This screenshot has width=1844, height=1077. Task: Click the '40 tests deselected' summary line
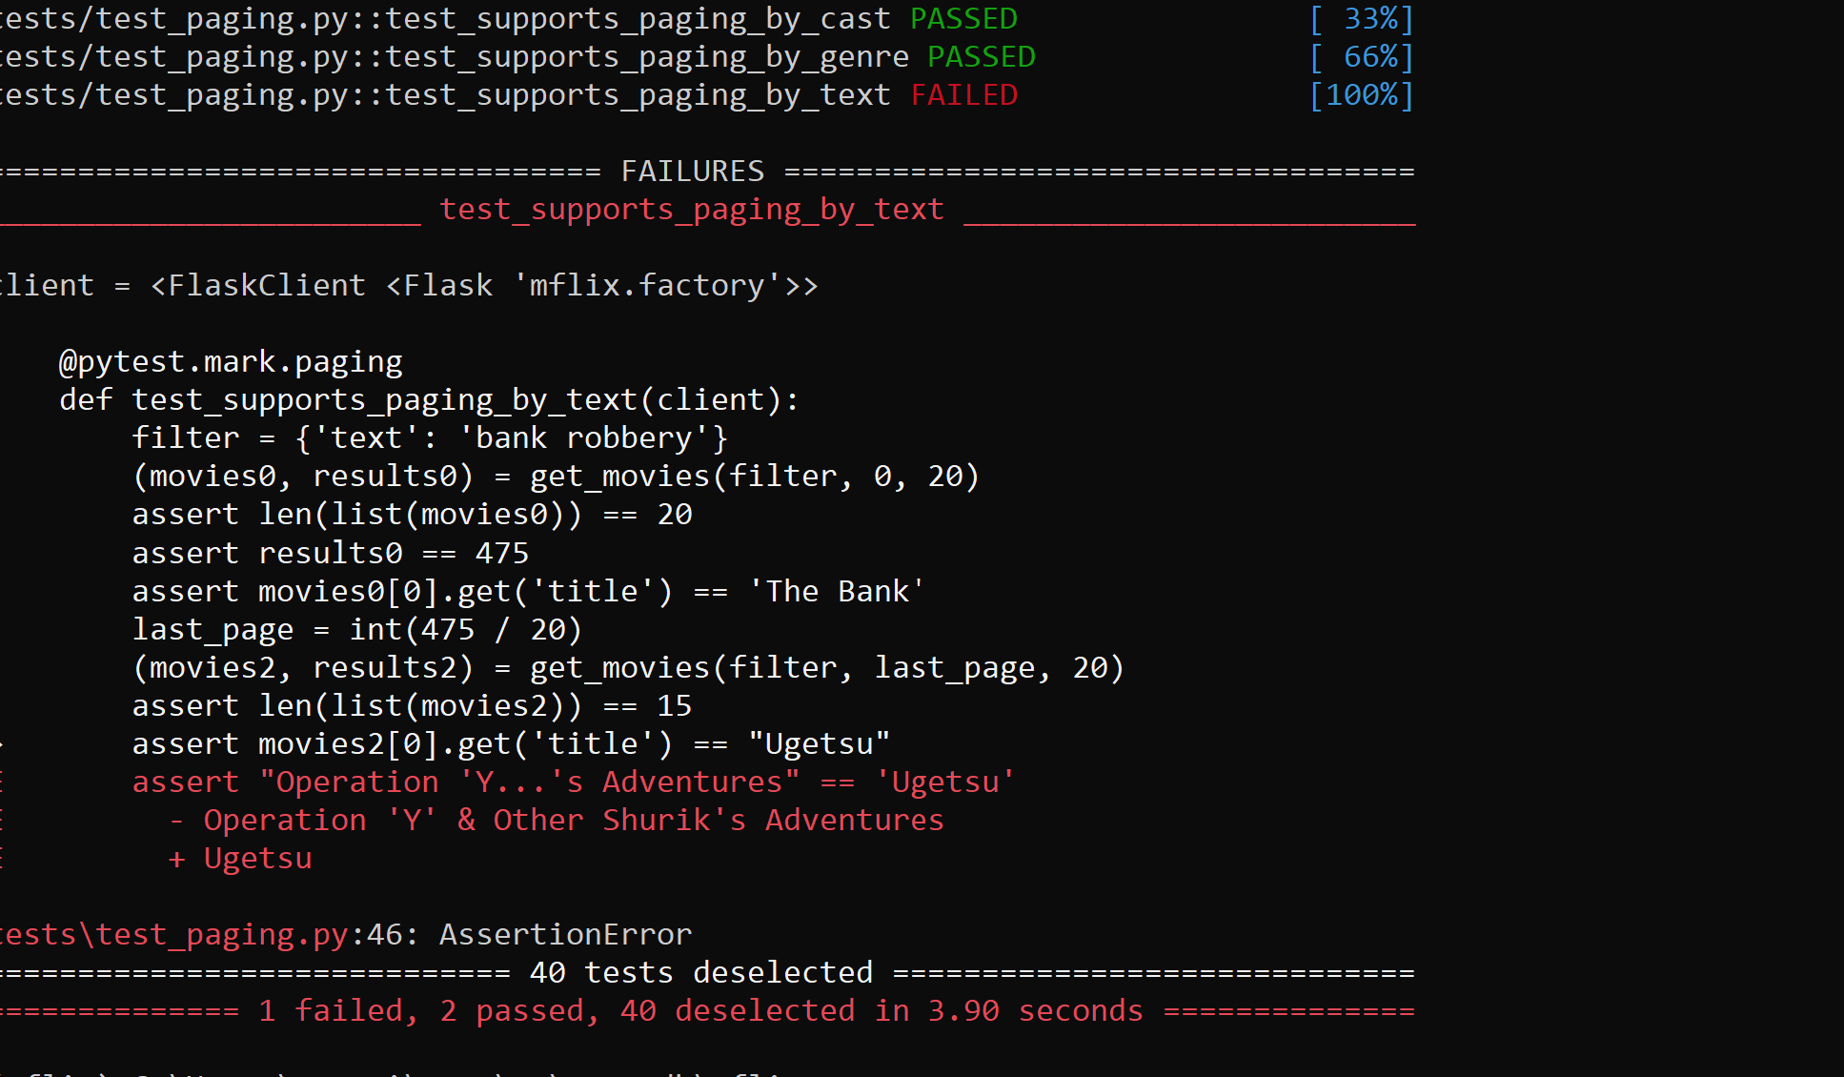pos(700,973)
